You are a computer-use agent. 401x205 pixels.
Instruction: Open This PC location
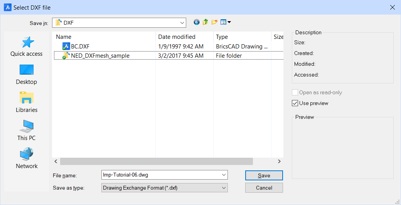point(26,130)
